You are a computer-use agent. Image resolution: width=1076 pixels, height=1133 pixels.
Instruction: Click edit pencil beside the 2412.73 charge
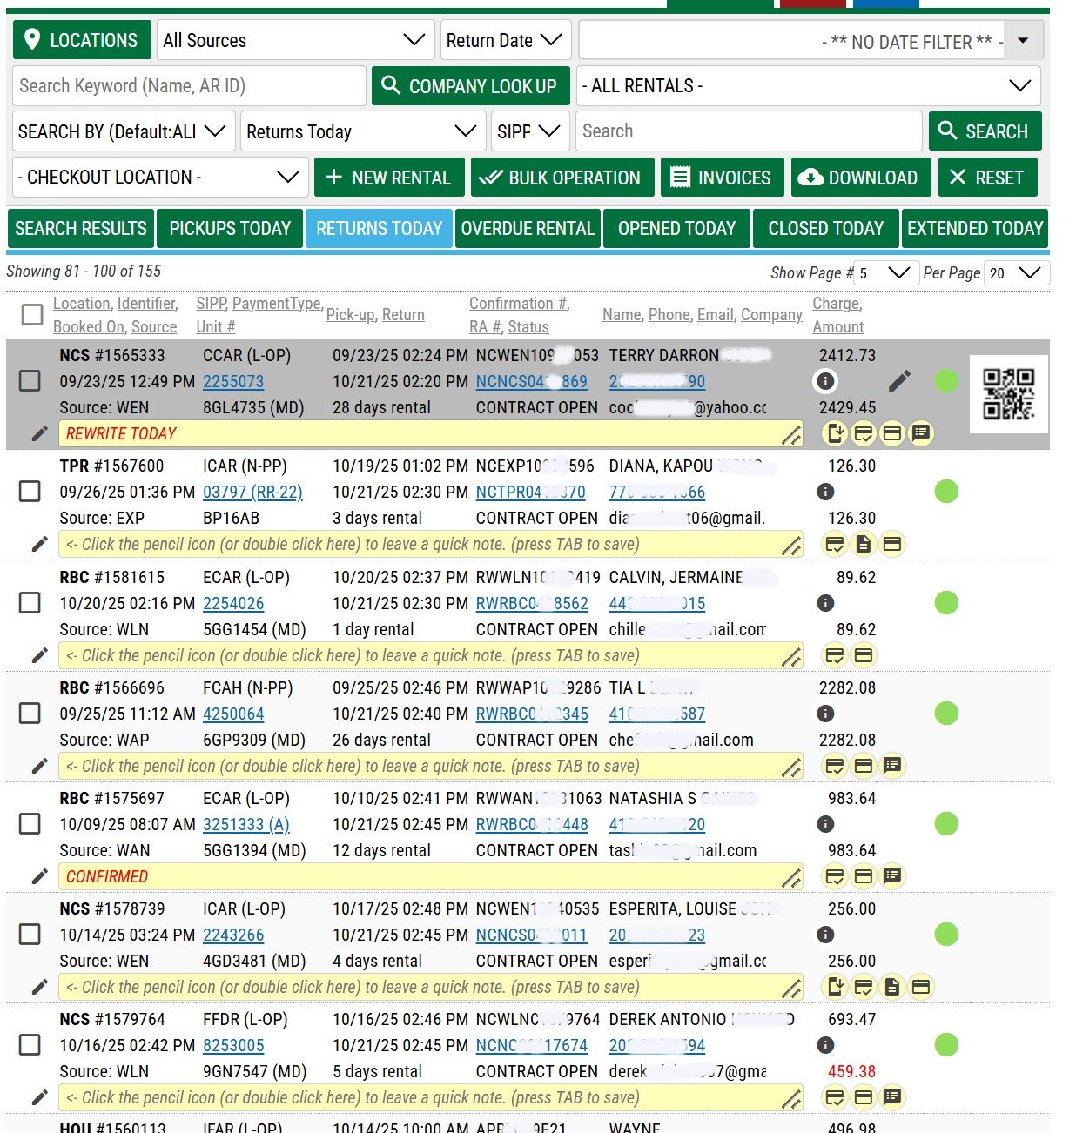point(899,381)
